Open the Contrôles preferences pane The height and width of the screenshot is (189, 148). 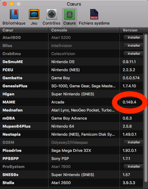pyautogui.click(x=51, y=17)
